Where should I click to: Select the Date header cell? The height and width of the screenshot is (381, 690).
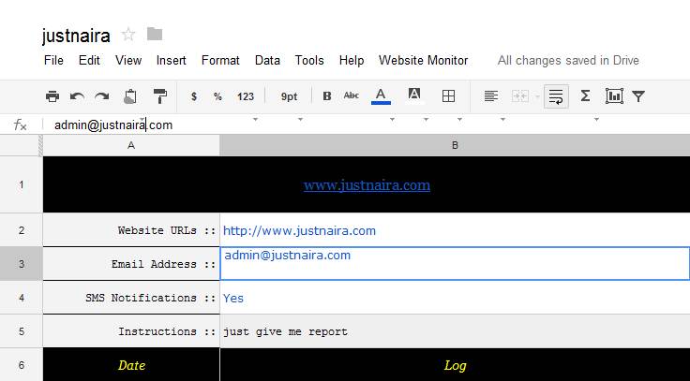[x=131, y=365]
